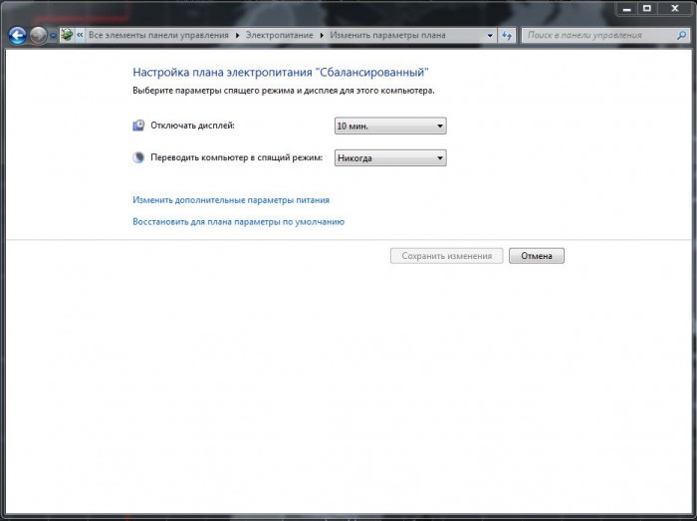Open the 'Никогда' sleep mode dropdown

tap(390, 157)
